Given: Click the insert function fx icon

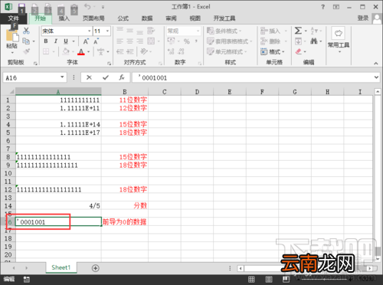Looking at the screenshot, I should click(x=122, y=77).
